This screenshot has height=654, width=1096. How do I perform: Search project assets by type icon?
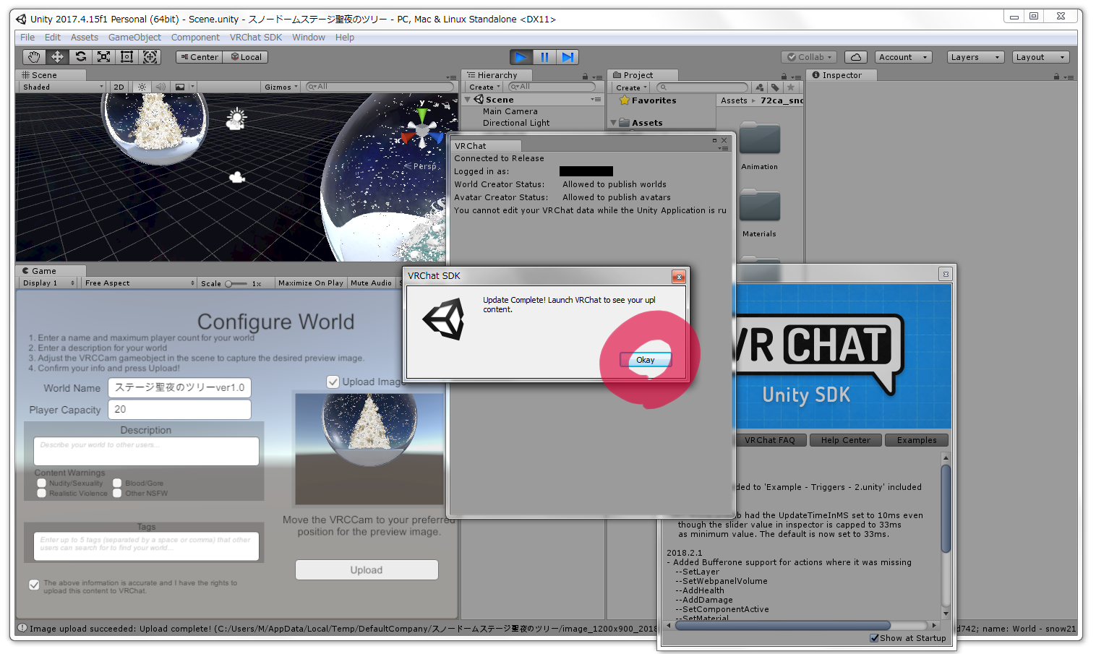[x=759, y=87]
